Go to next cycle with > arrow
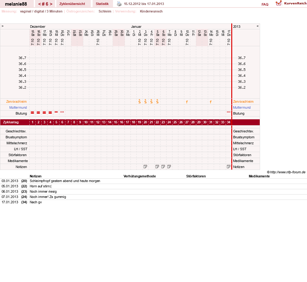Screen dimensions: 307x282 click(x=51, y=4)
